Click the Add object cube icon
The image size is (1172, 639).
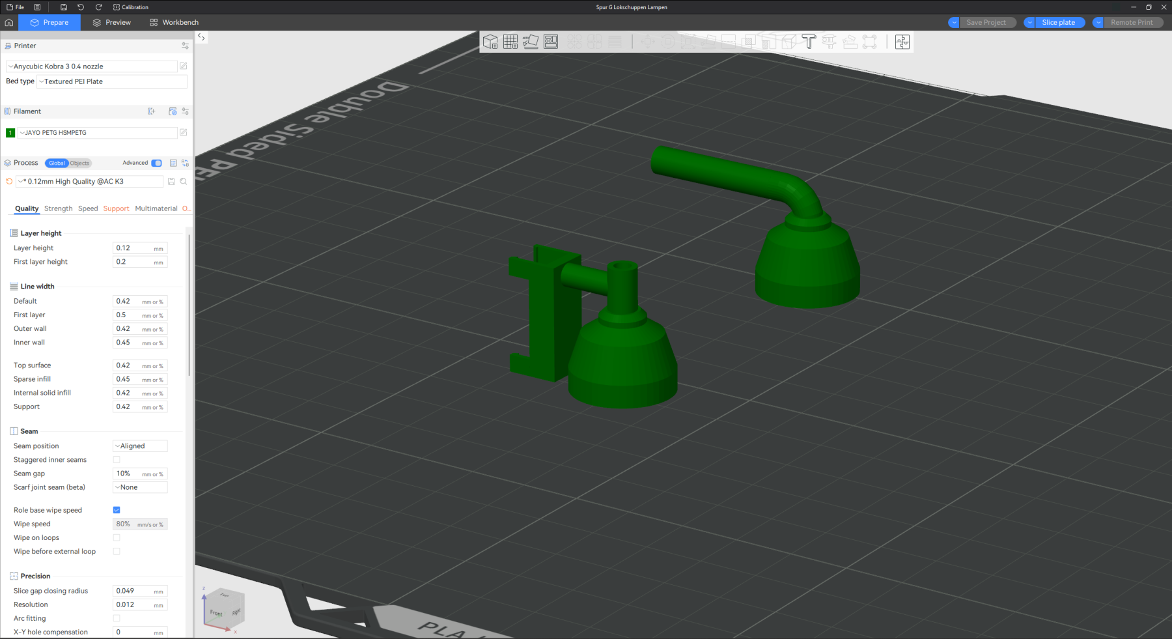point(490,42)
